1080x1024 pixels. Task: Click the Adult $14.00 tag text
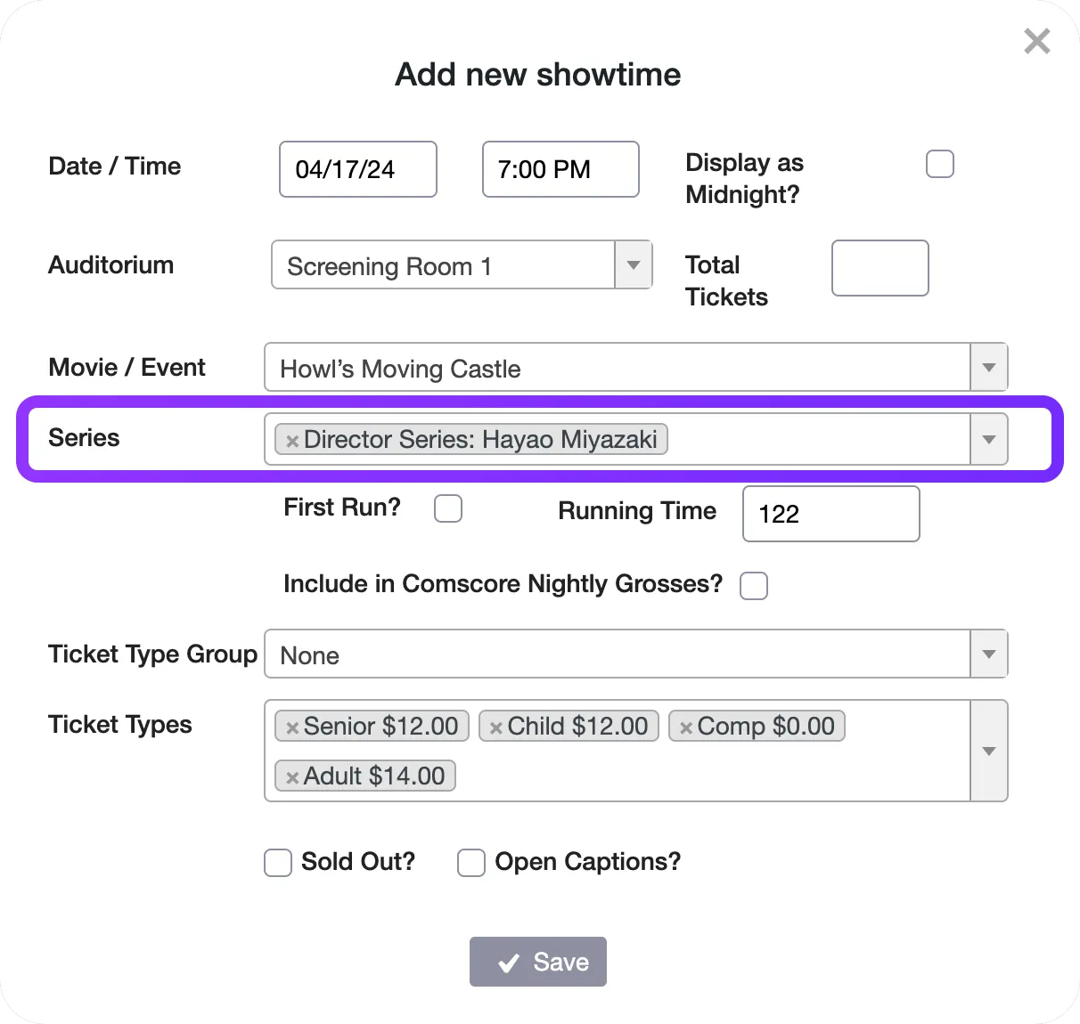click(x=374, y=776)
